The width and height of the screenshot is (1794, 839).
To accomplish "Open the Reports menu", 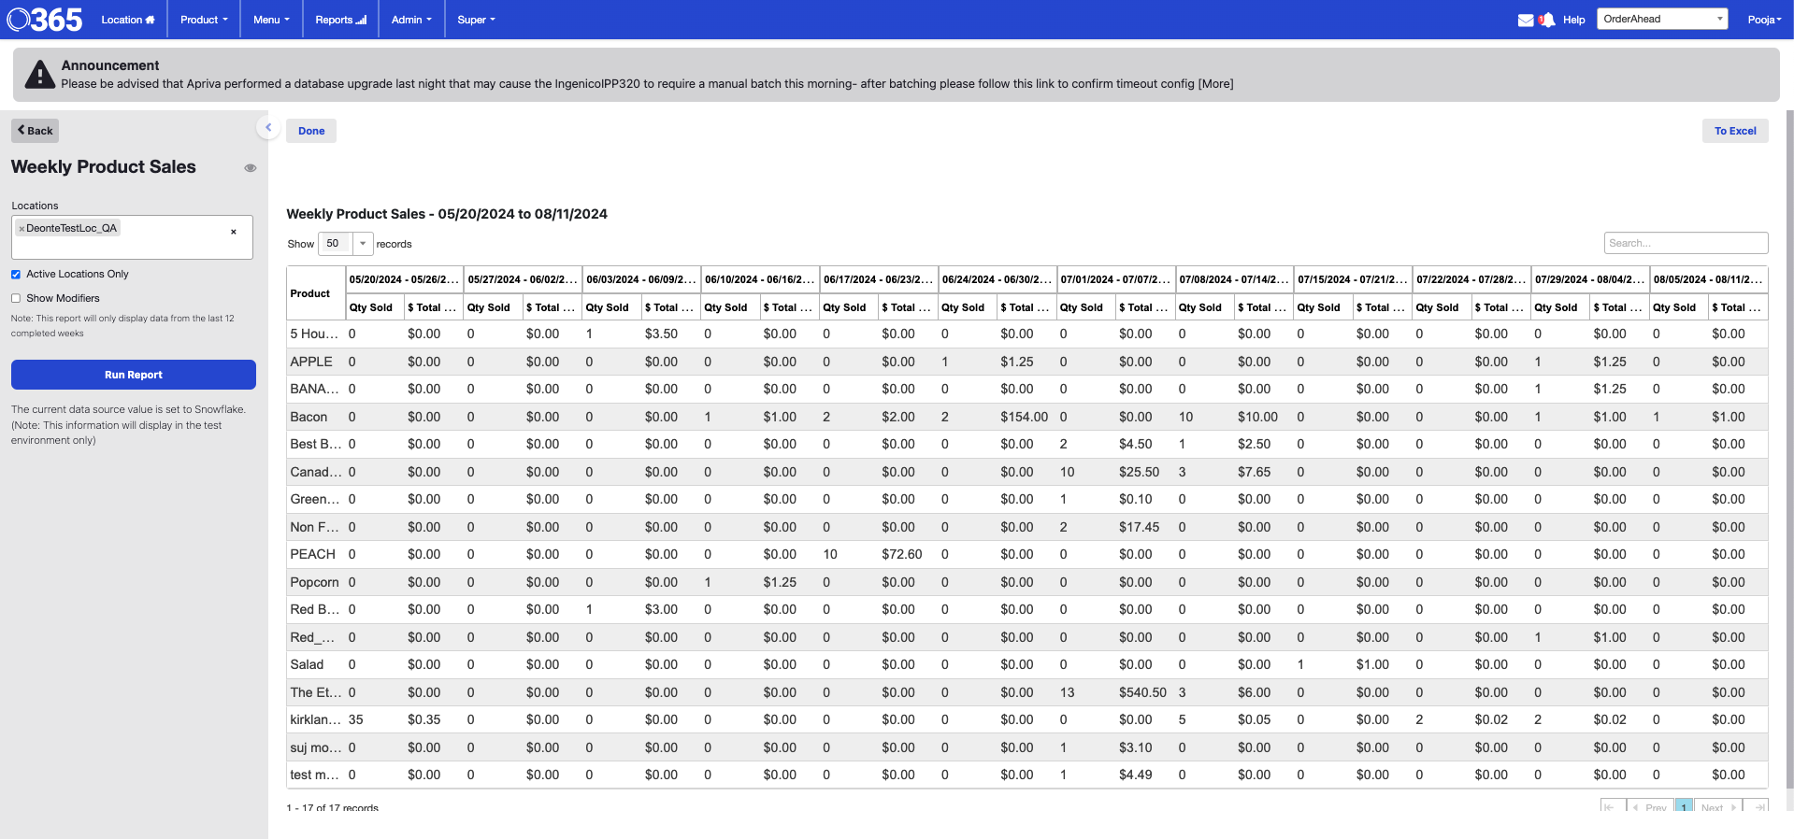I will click(340, 20).
